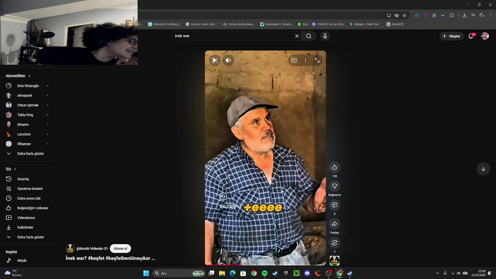Open the comments panel icon
This screenshot has width=496, height=279.
(334, 205)
